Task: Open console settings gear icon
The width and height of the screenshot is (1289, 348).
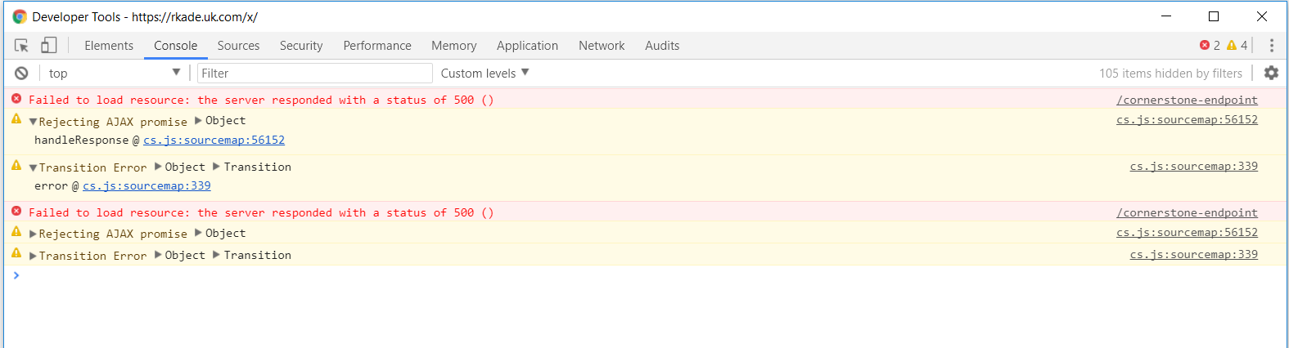Action: point(1271,73)
